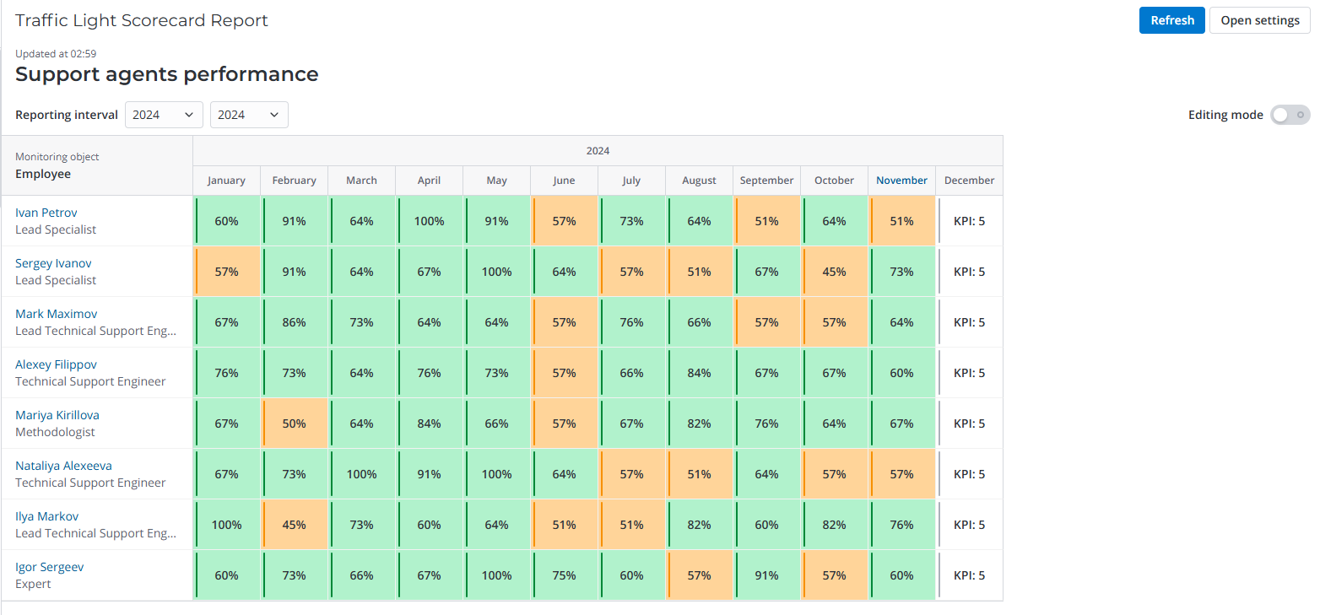Image resolution: width=1320 pixels, height=615 pixels.
Task: Open Igor Sergeev's employee link
Action: (49, 567)
